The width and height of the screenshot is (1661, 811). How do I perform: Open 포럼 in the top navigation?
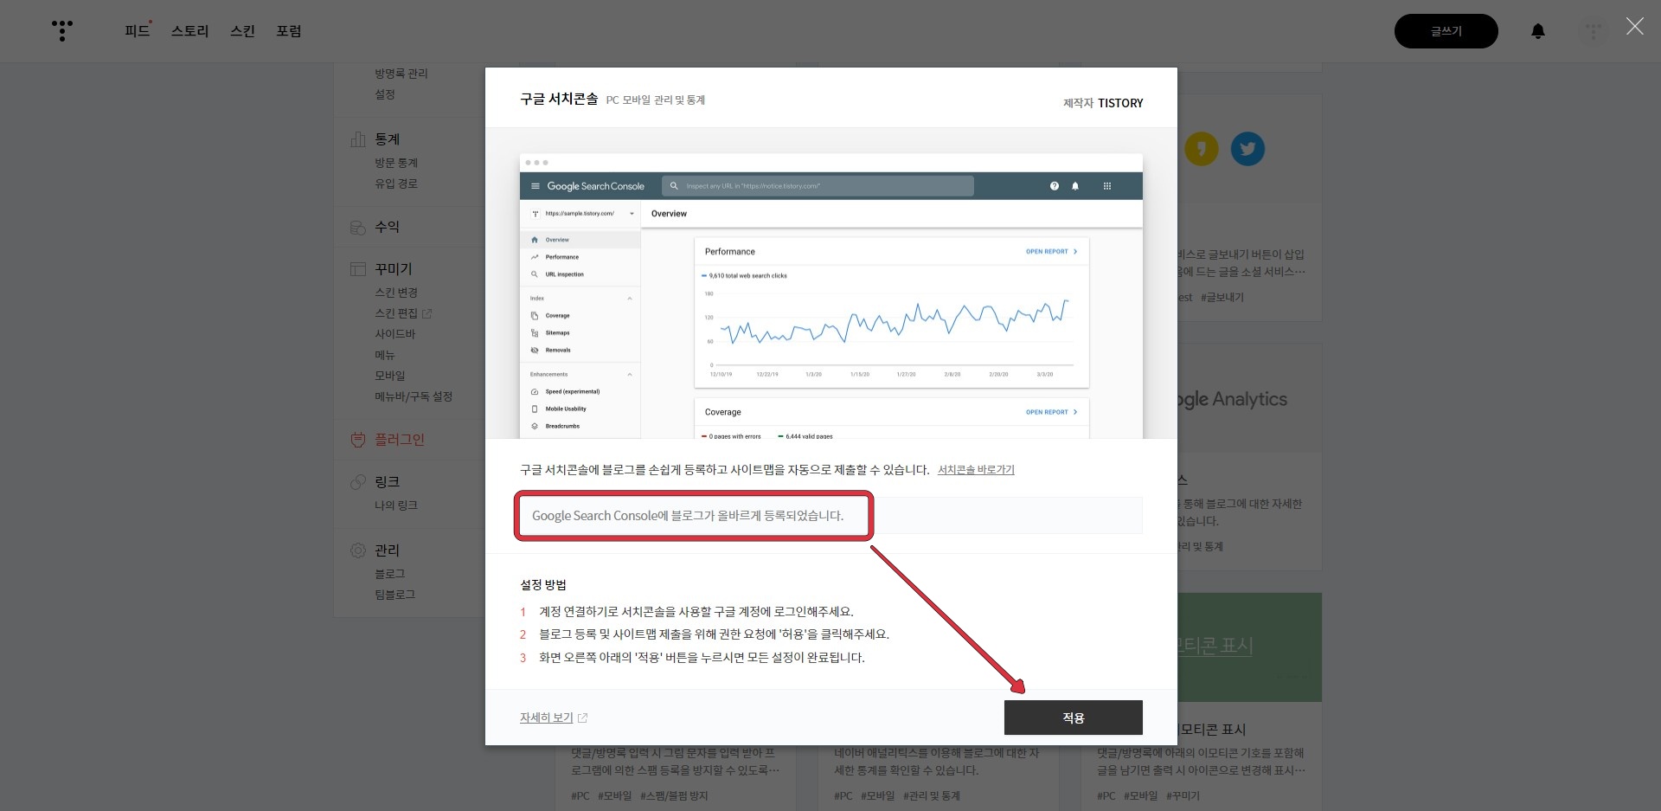coord(289,31)
